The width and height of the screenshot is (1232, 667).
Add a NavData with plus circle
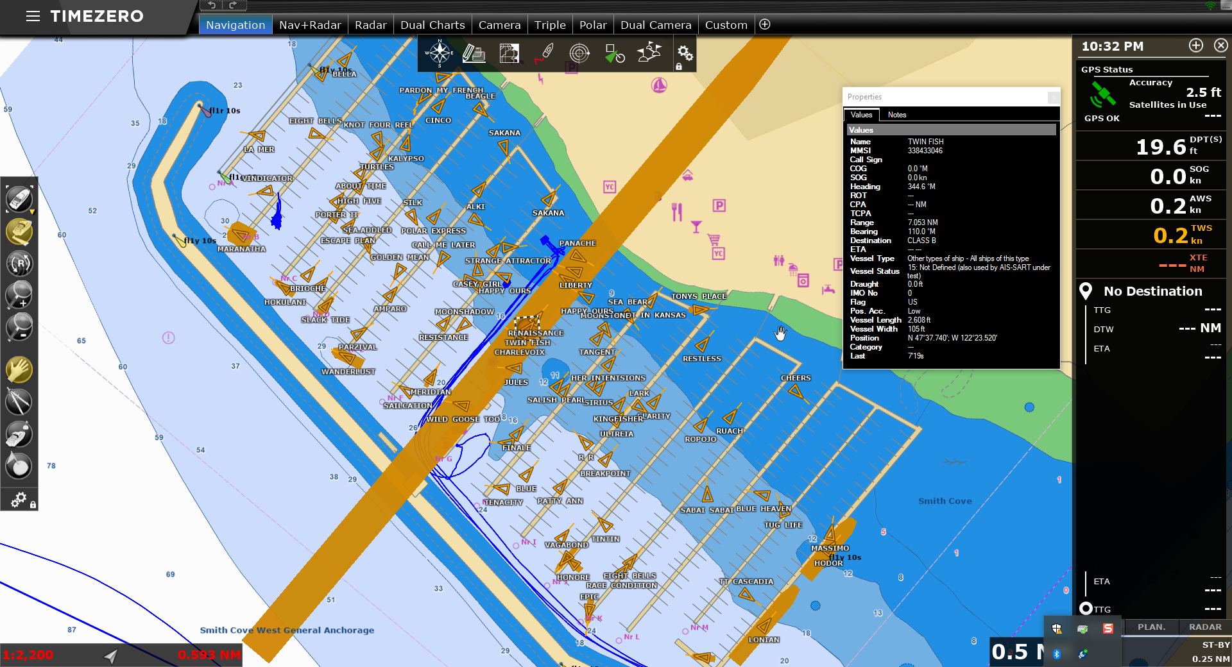pos(1196,46)
